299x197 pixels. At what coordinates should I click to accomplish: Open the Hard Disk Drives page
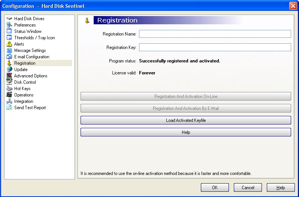click(29, 18)
